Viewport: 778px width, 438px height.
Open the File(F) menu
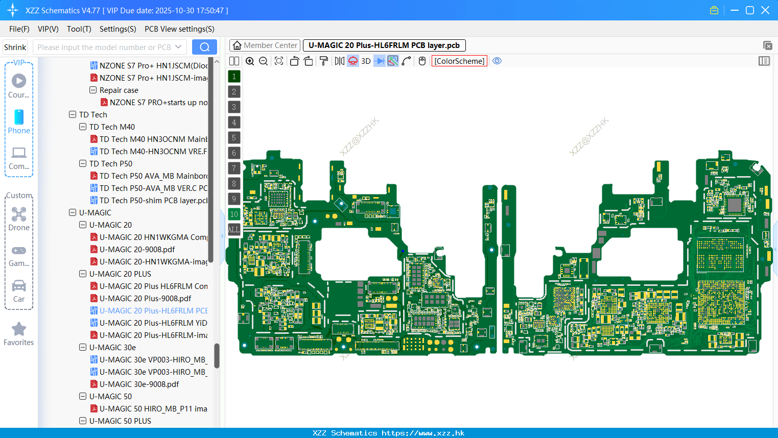(19, 29)
